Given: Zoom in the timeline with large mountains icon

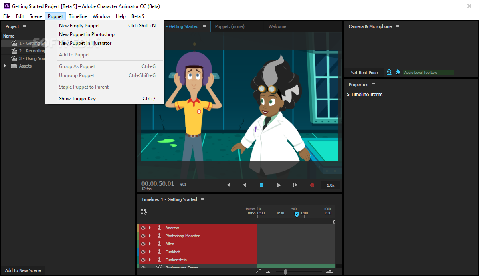Looking at the screenshot, I should tap(329, 272).
